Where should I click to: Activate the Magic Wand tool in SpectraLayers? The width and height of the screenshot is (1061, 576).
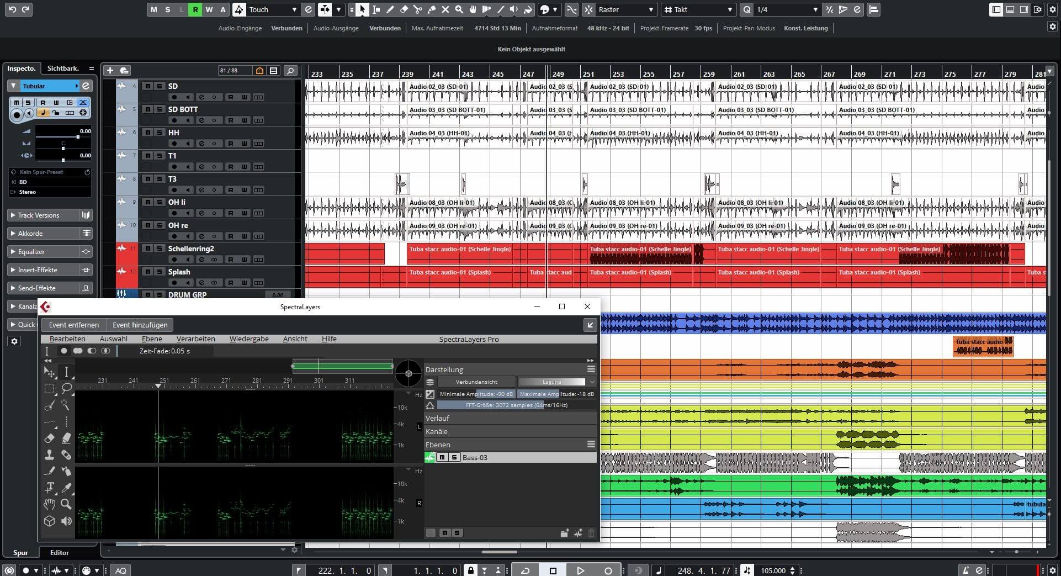[65, 405]
